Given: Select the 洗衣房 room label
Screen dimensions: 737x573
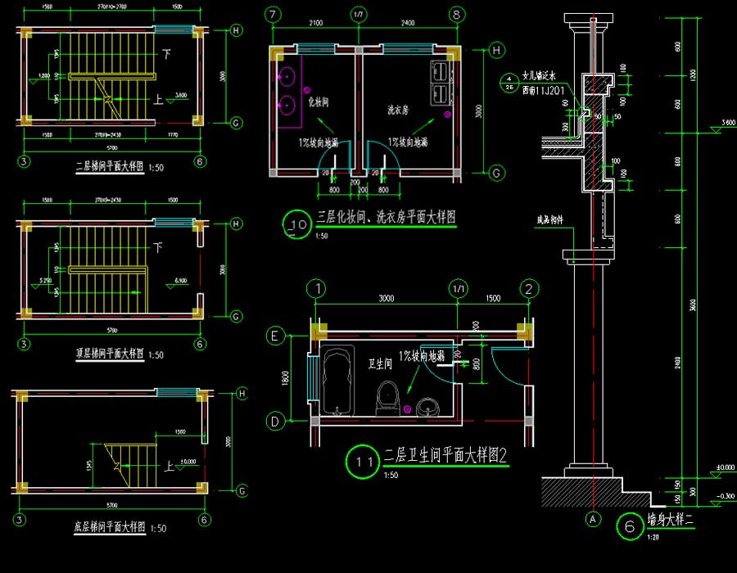Looking at the screenshot, I should [x=398, y=110].
